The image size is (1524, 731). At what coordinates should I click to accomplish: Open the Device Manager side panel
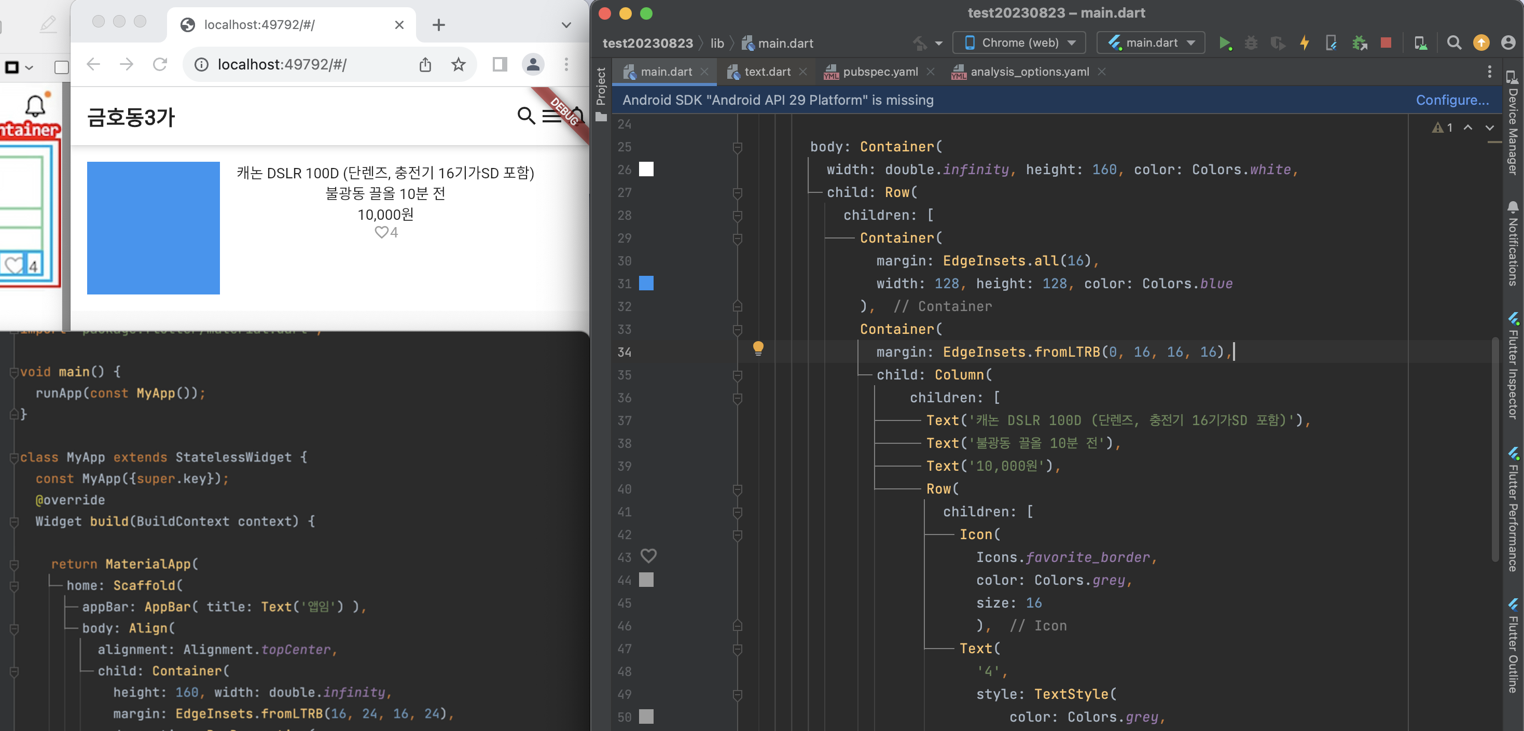coord(1513,123)
